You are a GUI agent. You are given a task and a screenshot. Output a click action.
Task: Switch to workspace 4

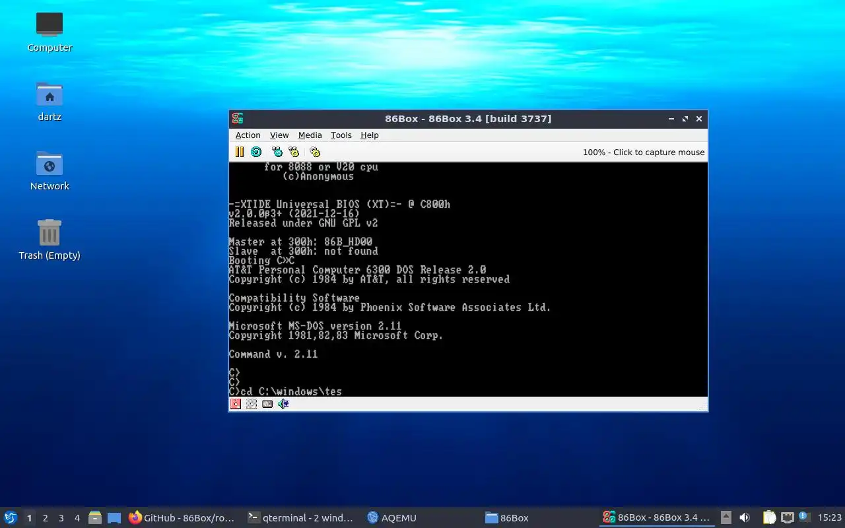pyautogui.click(x=77, y=518)
